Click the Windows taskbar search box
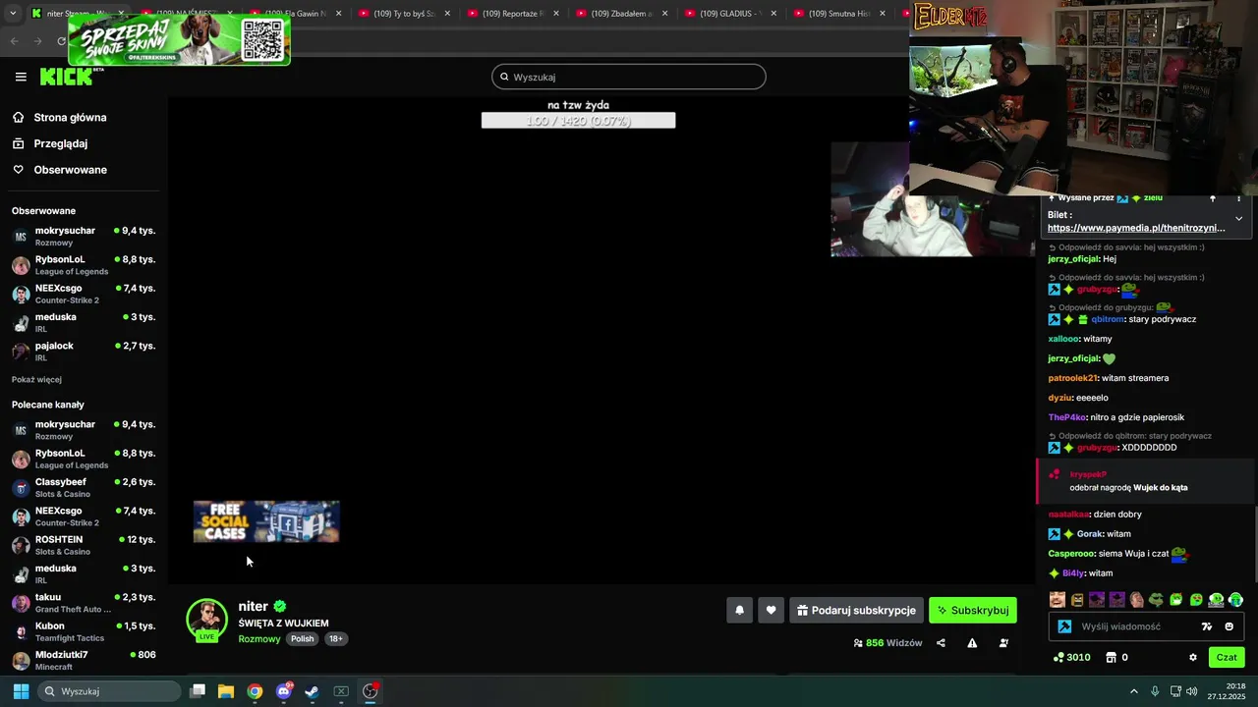 point(110,691)
